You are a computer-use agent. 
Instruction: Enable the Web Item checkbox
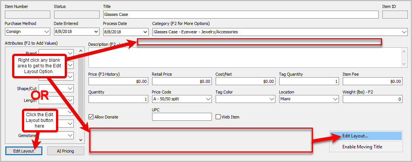[x=218, y=117]
